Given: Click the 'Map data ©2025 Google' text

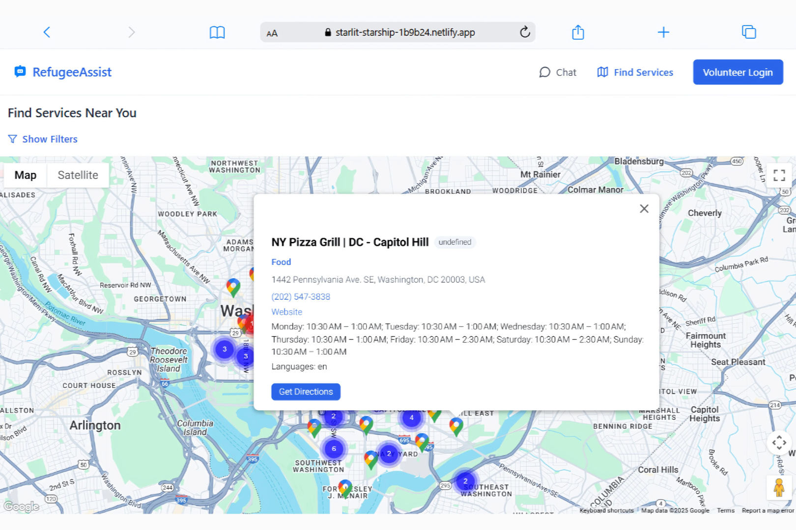Looking at the screenshot, I should [676, 510].
